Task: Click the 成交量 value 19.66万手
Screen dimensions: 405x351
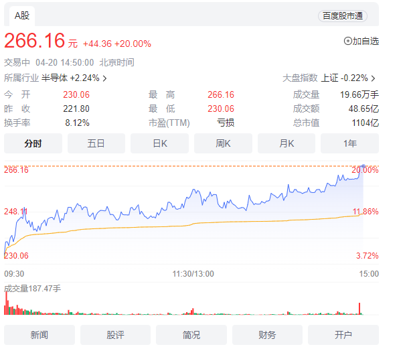Action: pyautogui.click(x=359, y=94)
